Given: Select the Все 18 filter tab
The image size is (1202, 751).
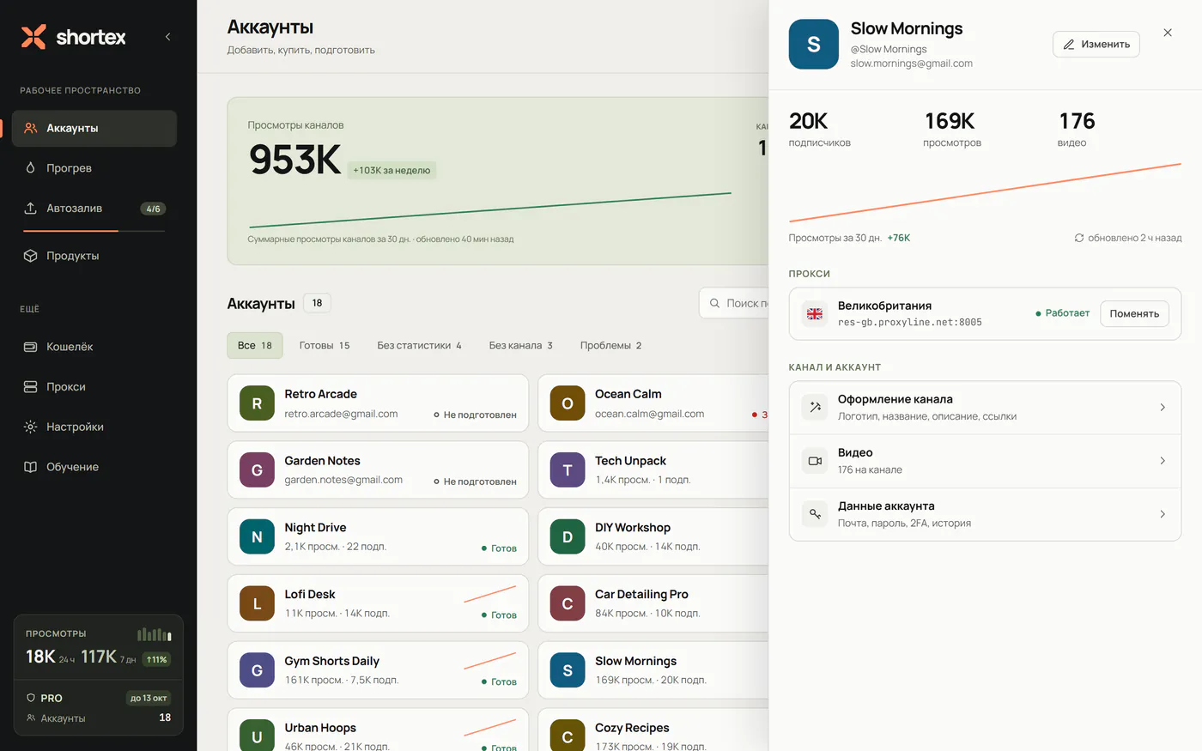Looking at the screenshot, I should pyautogui.click(x=255, y=345).
